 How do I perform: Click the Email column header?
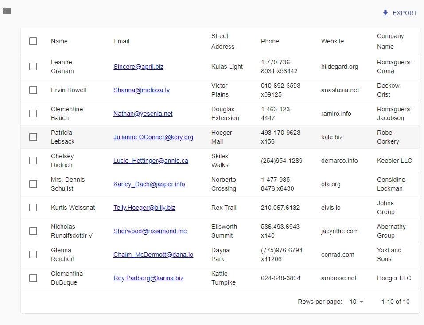pyautogui.click(x=121, y=41)
